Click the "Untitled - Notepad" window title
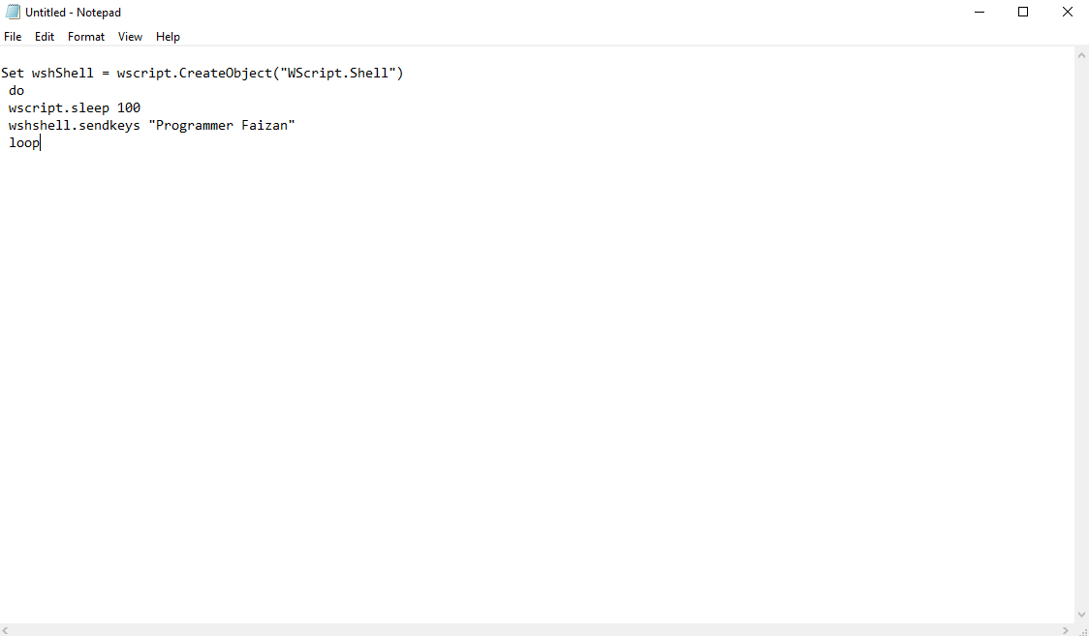The image size is (1089, 636). click(74, 13)
